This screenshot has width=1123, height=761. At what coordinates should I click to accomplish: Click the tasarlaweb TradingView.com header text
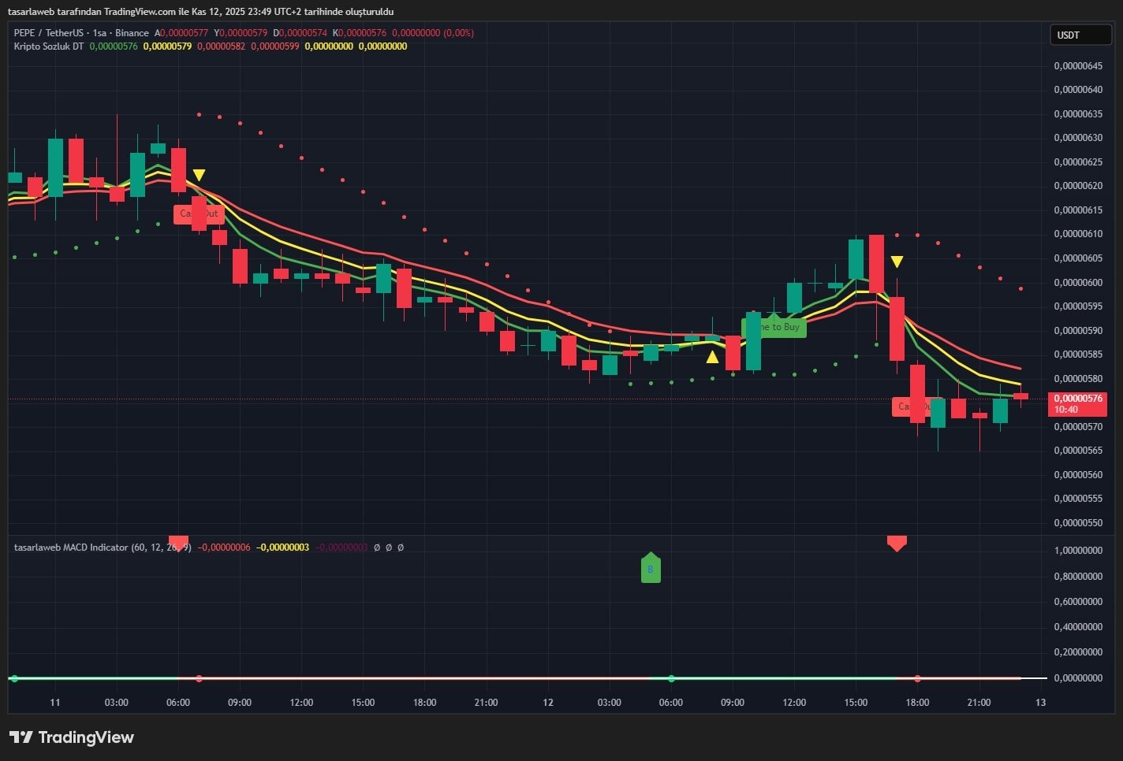200,12
